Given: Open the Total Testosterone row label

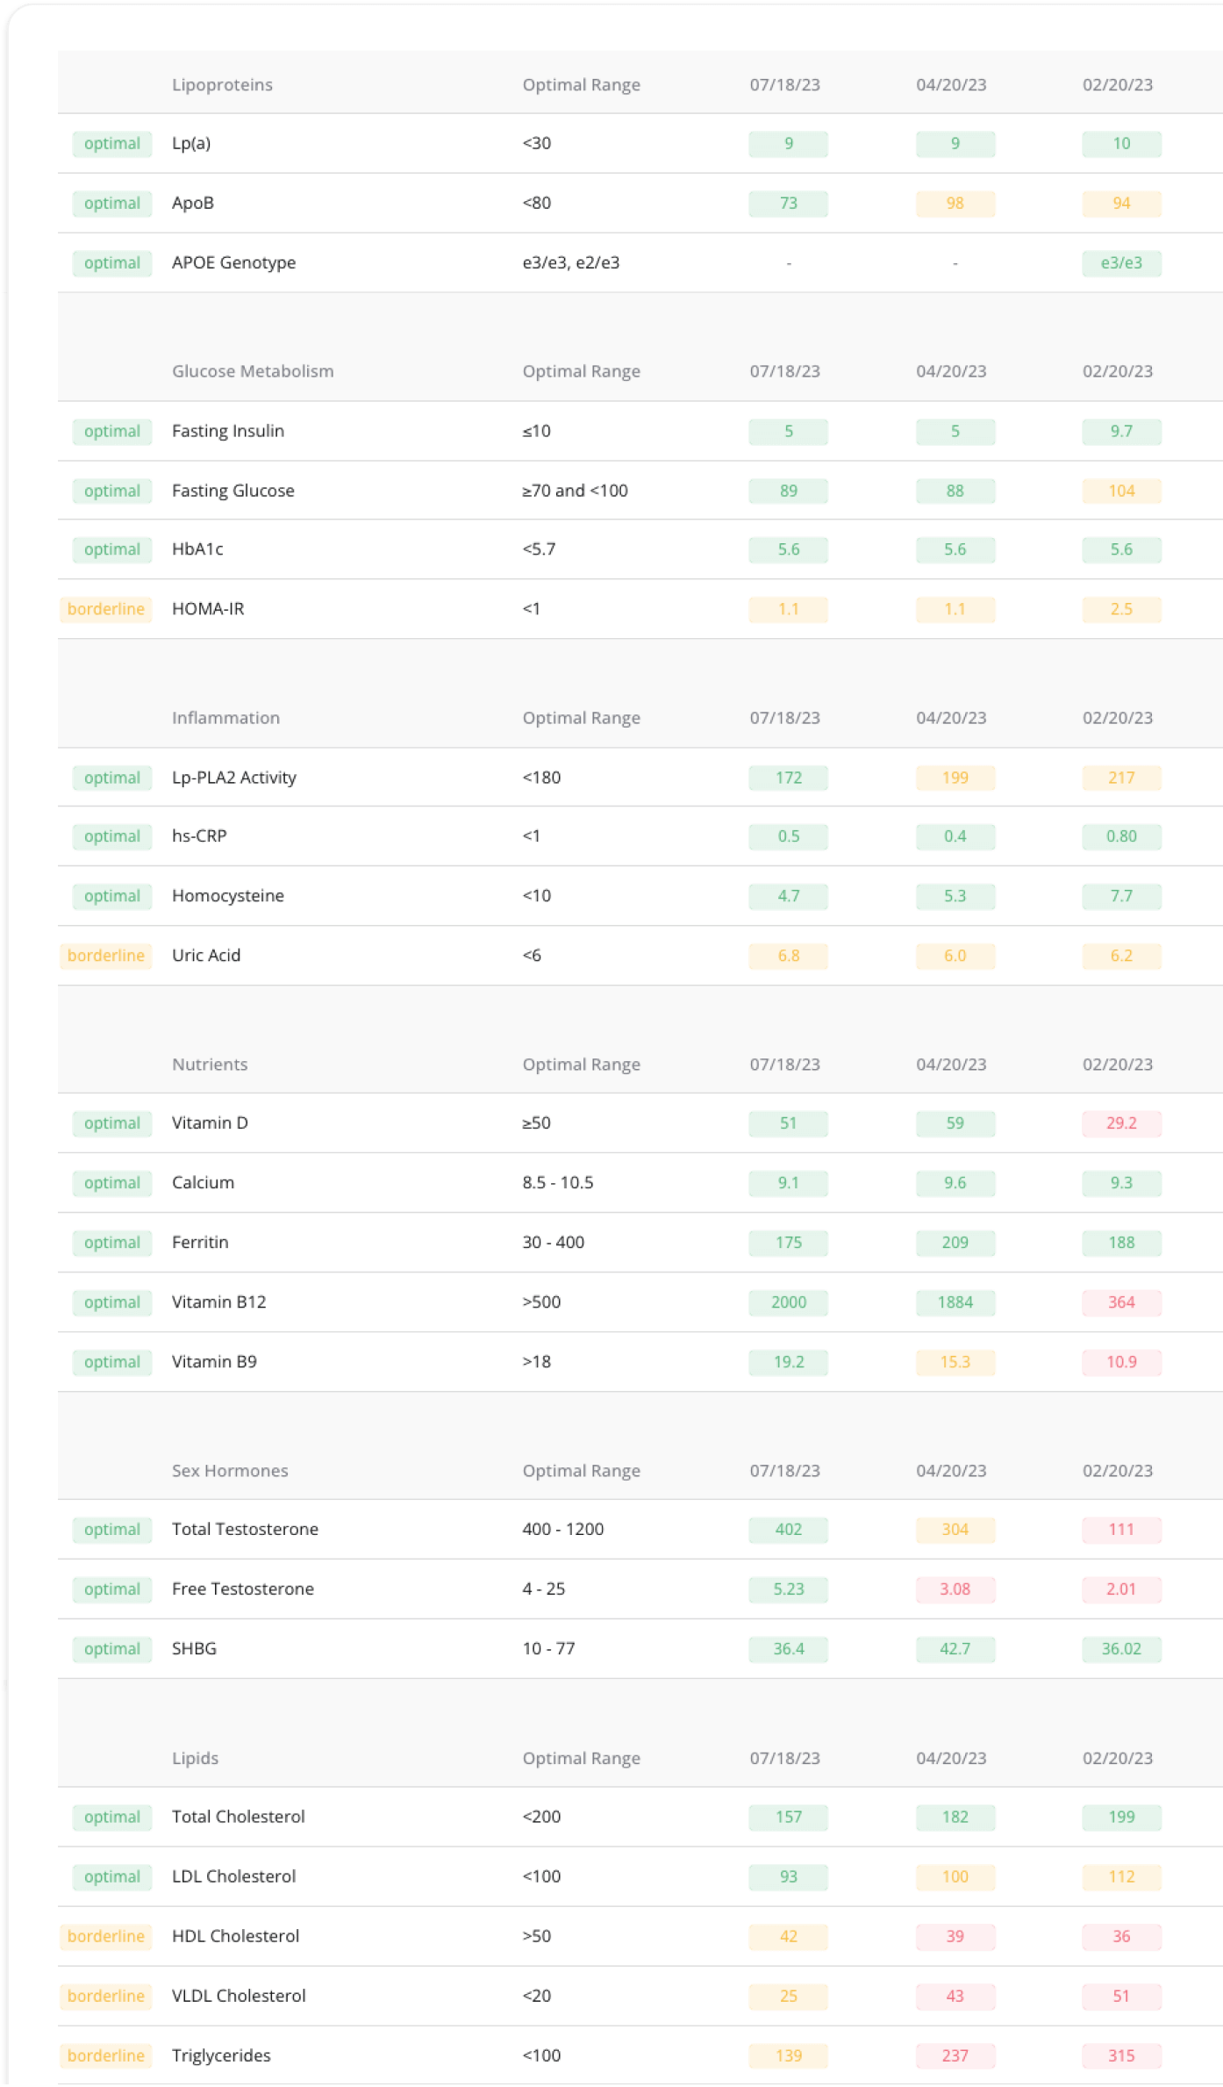Looking at the screenshot, I should (245, 1529).
